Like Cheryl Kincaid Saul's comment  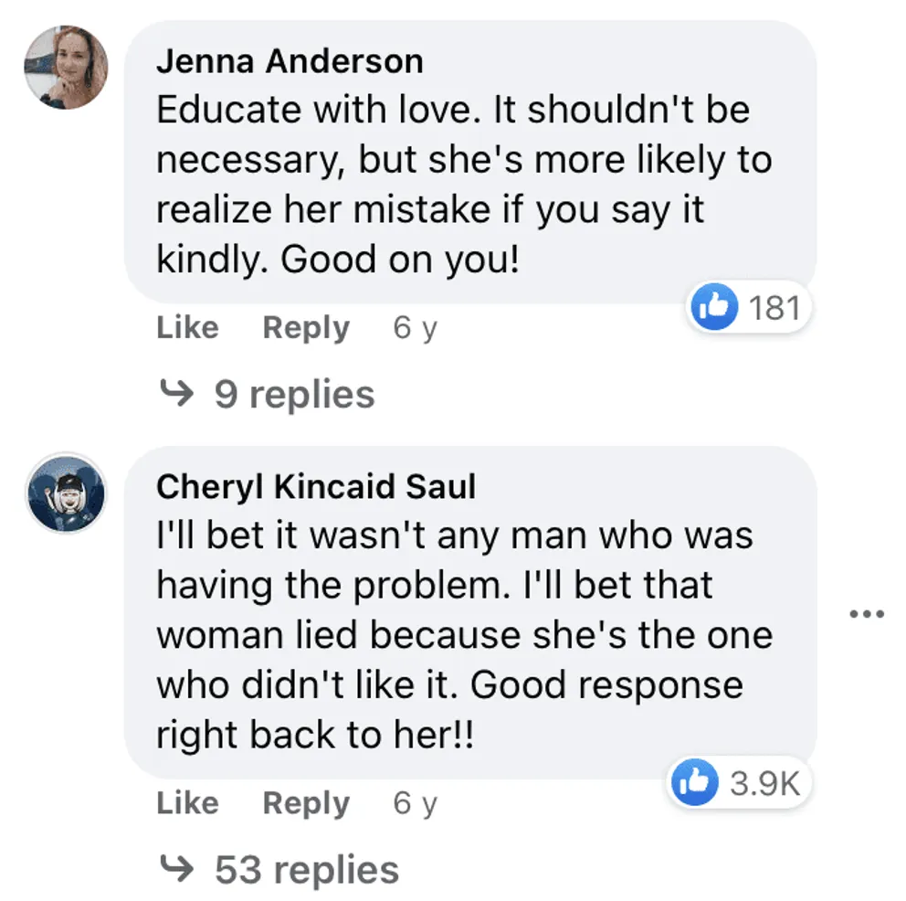pos(188,802)
